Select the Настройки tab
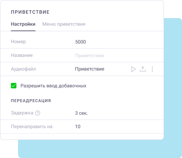182x158 pixels. coord(23,24)
